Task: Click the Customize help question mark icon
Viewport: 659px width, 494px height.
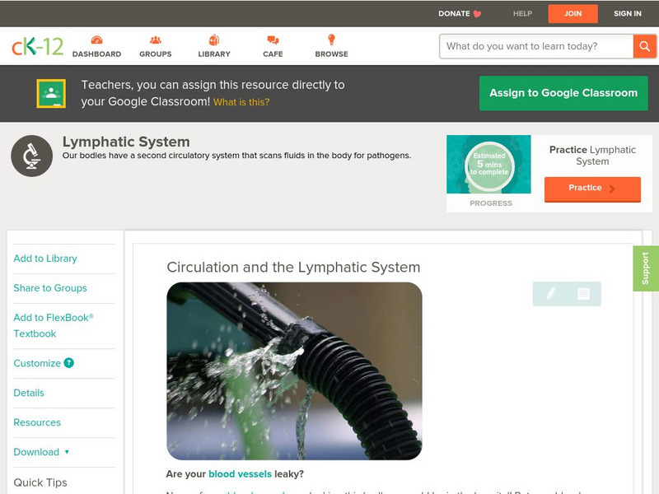Action: 69,362
